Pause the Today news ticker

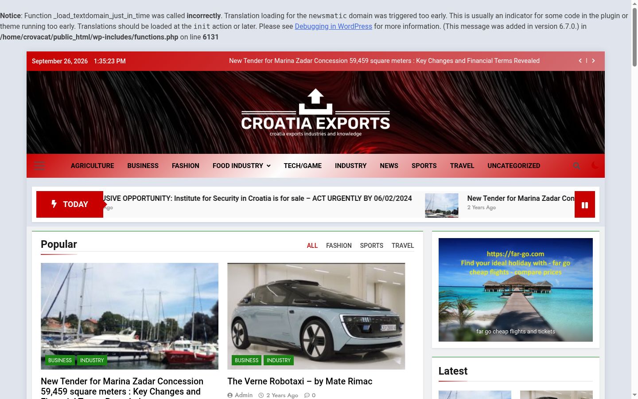click(x=585, y=205)
